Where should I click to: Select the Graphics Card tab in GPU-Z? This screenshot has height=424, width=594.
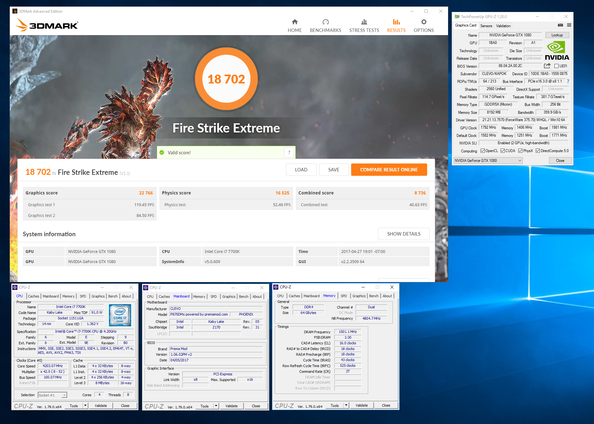coord(465,25)
